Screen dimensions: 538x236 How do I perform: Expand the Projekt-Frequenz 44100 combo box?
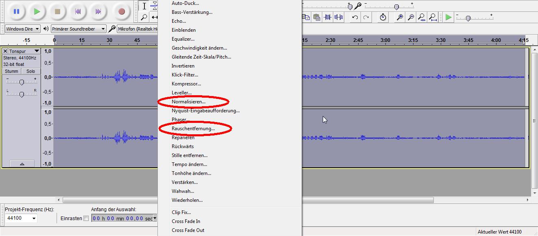34,219
